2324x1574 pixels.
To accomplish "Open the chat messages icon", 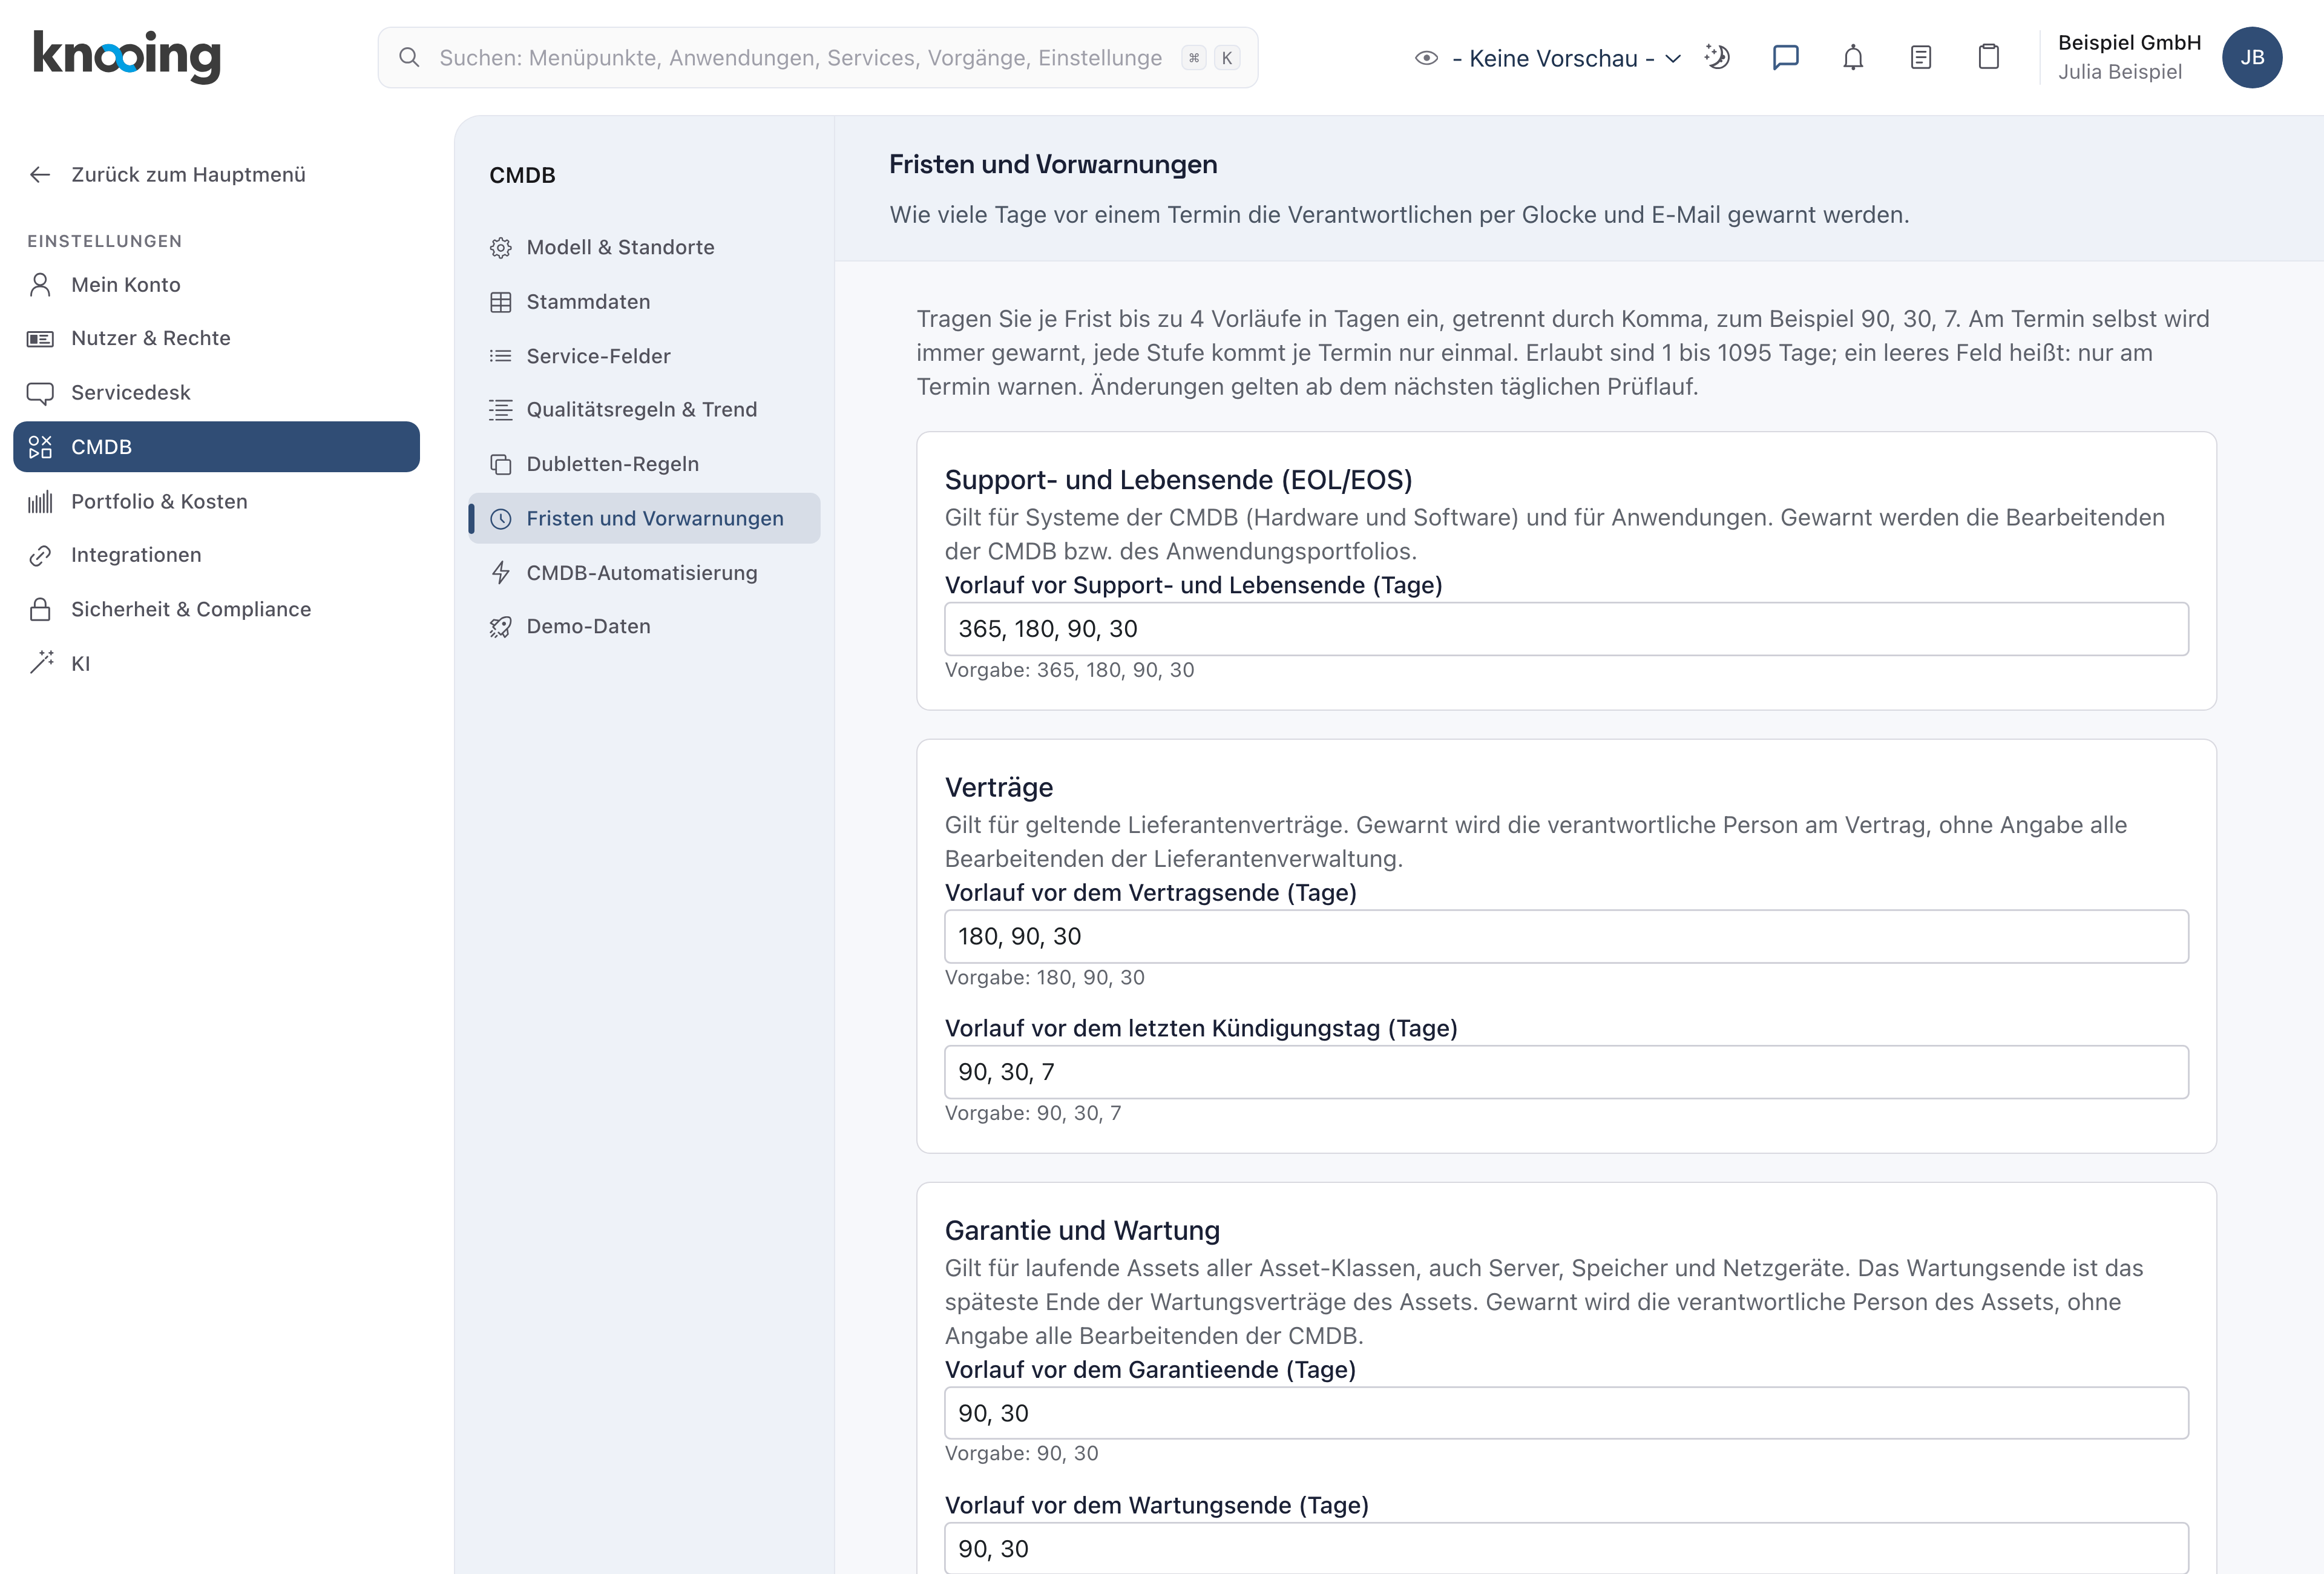I will click(1785, 57).
